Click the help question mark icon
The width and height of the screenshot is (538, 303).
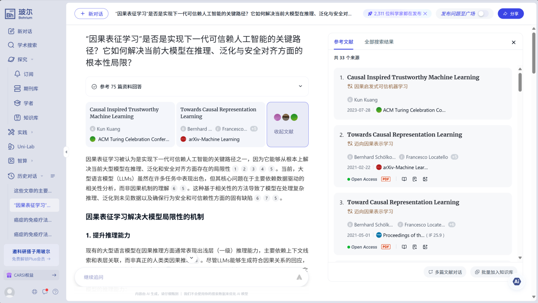pos(55,292)
